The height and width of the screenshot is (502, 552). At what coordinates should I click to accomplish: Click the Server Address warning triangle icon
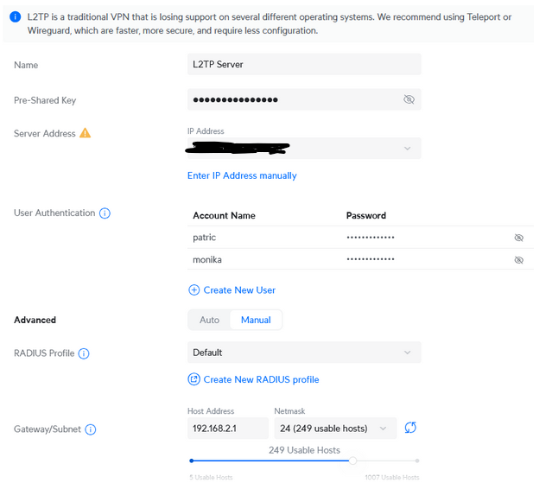[x=85, y=133]
